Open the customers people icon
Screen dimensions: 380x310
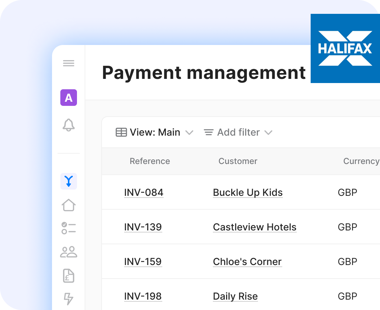(69, 252)
